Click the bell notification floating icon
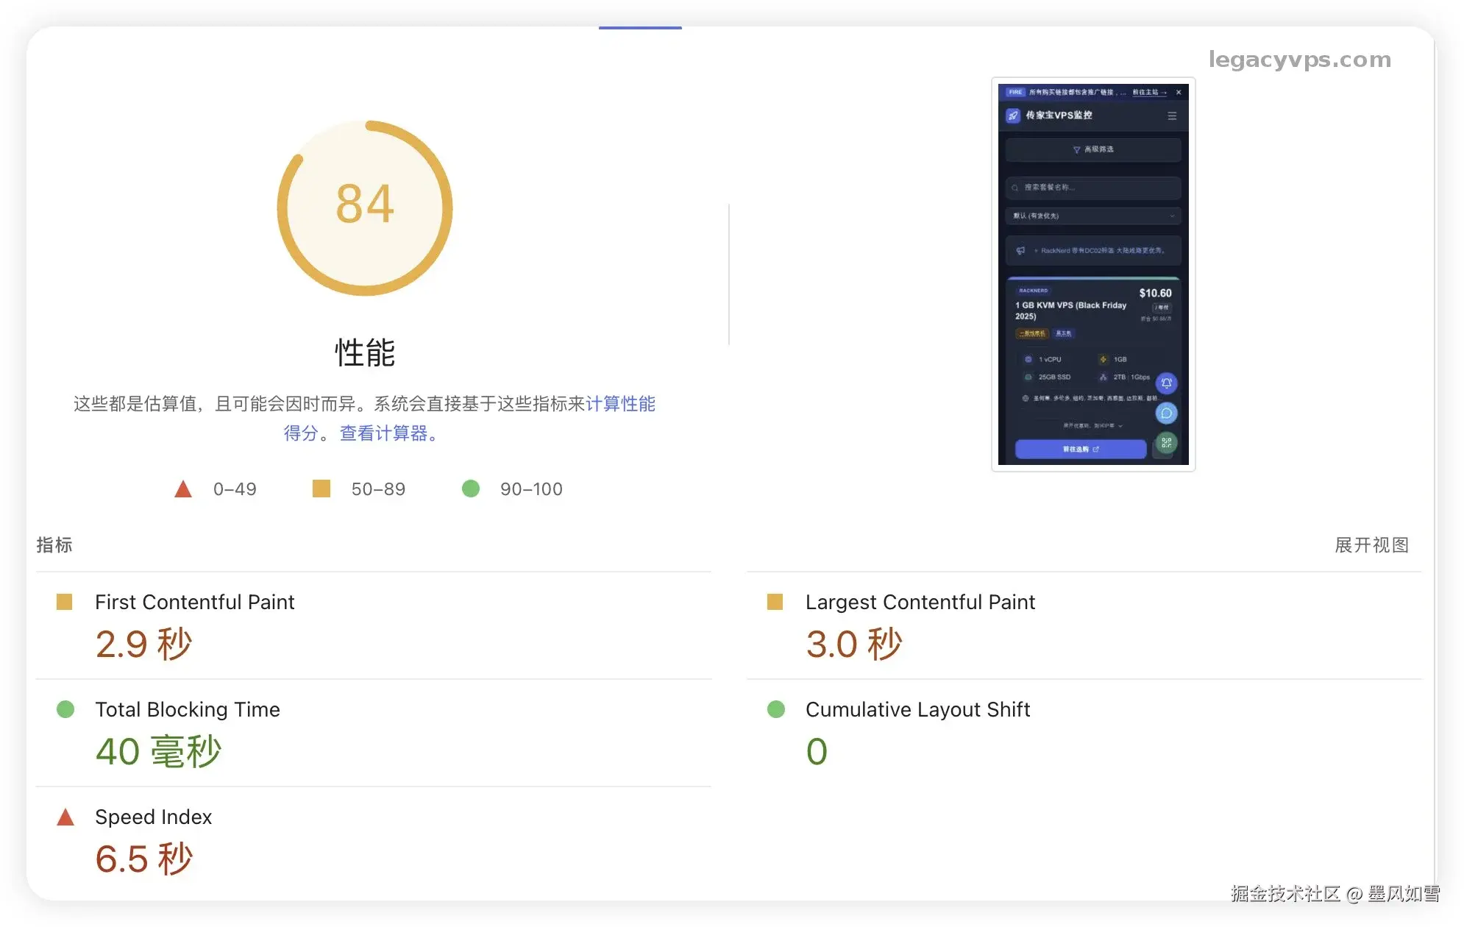The width and height of the screenshot is (1464, 927). [x=1166, y=383]
